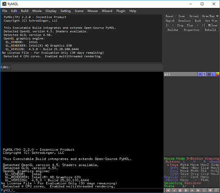Open the Action (A) menu for all

coord(200,74)
